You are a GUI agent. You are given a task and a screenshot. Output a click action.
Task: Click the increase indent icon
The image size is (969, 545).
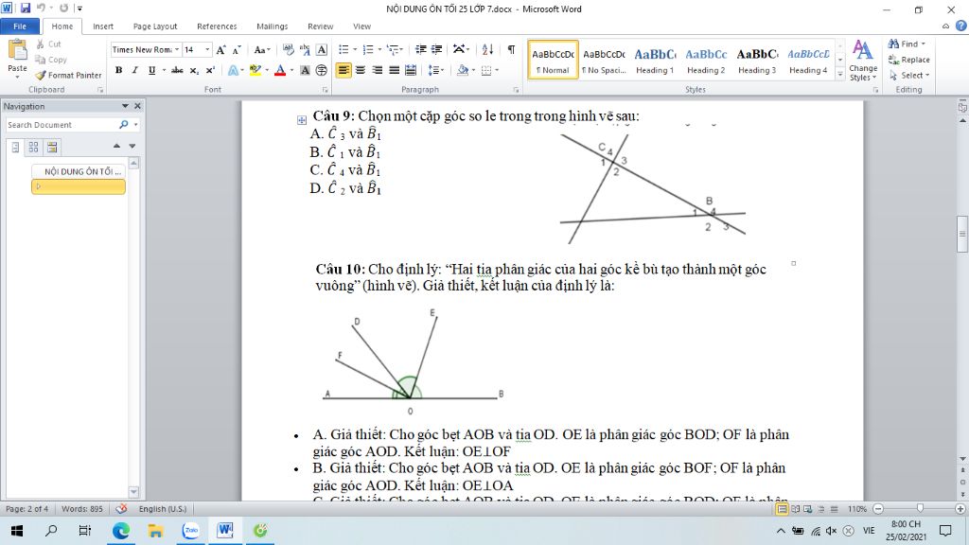[x=436, y=49]
